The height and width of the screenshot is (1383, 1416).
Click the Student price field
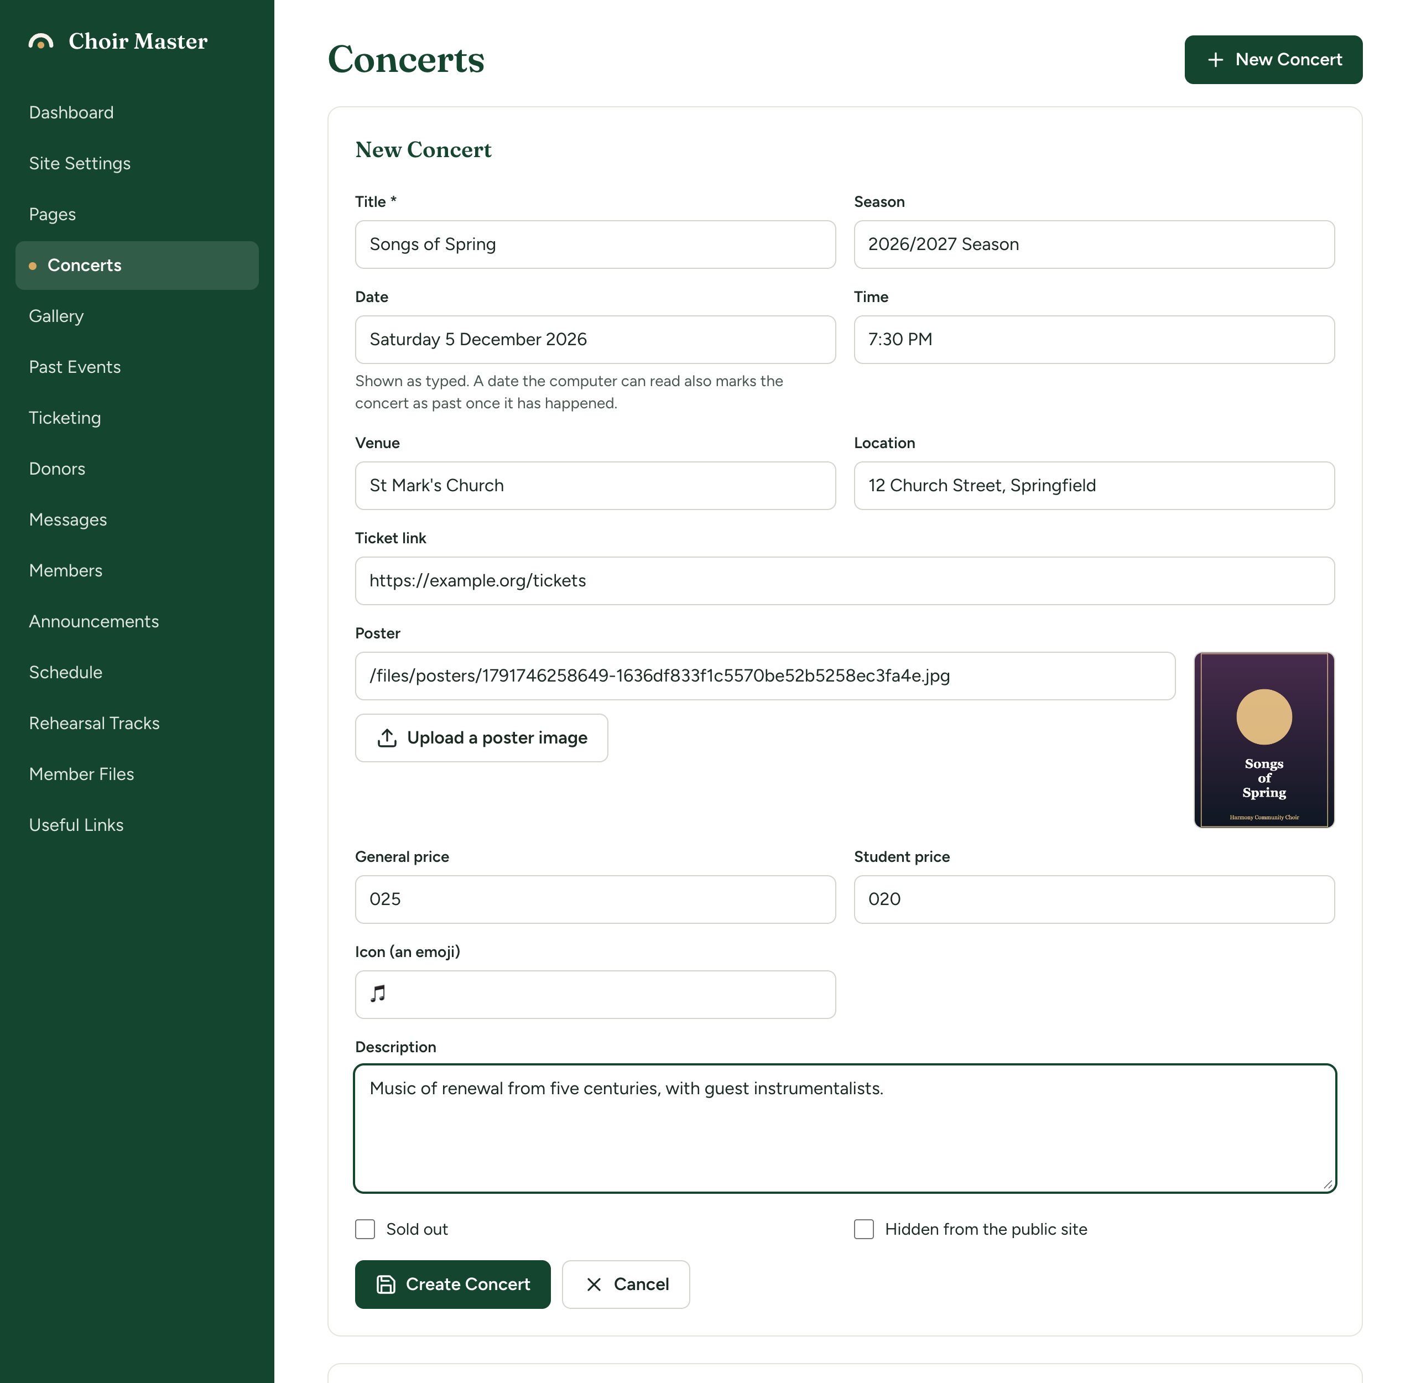point(1094,900)
